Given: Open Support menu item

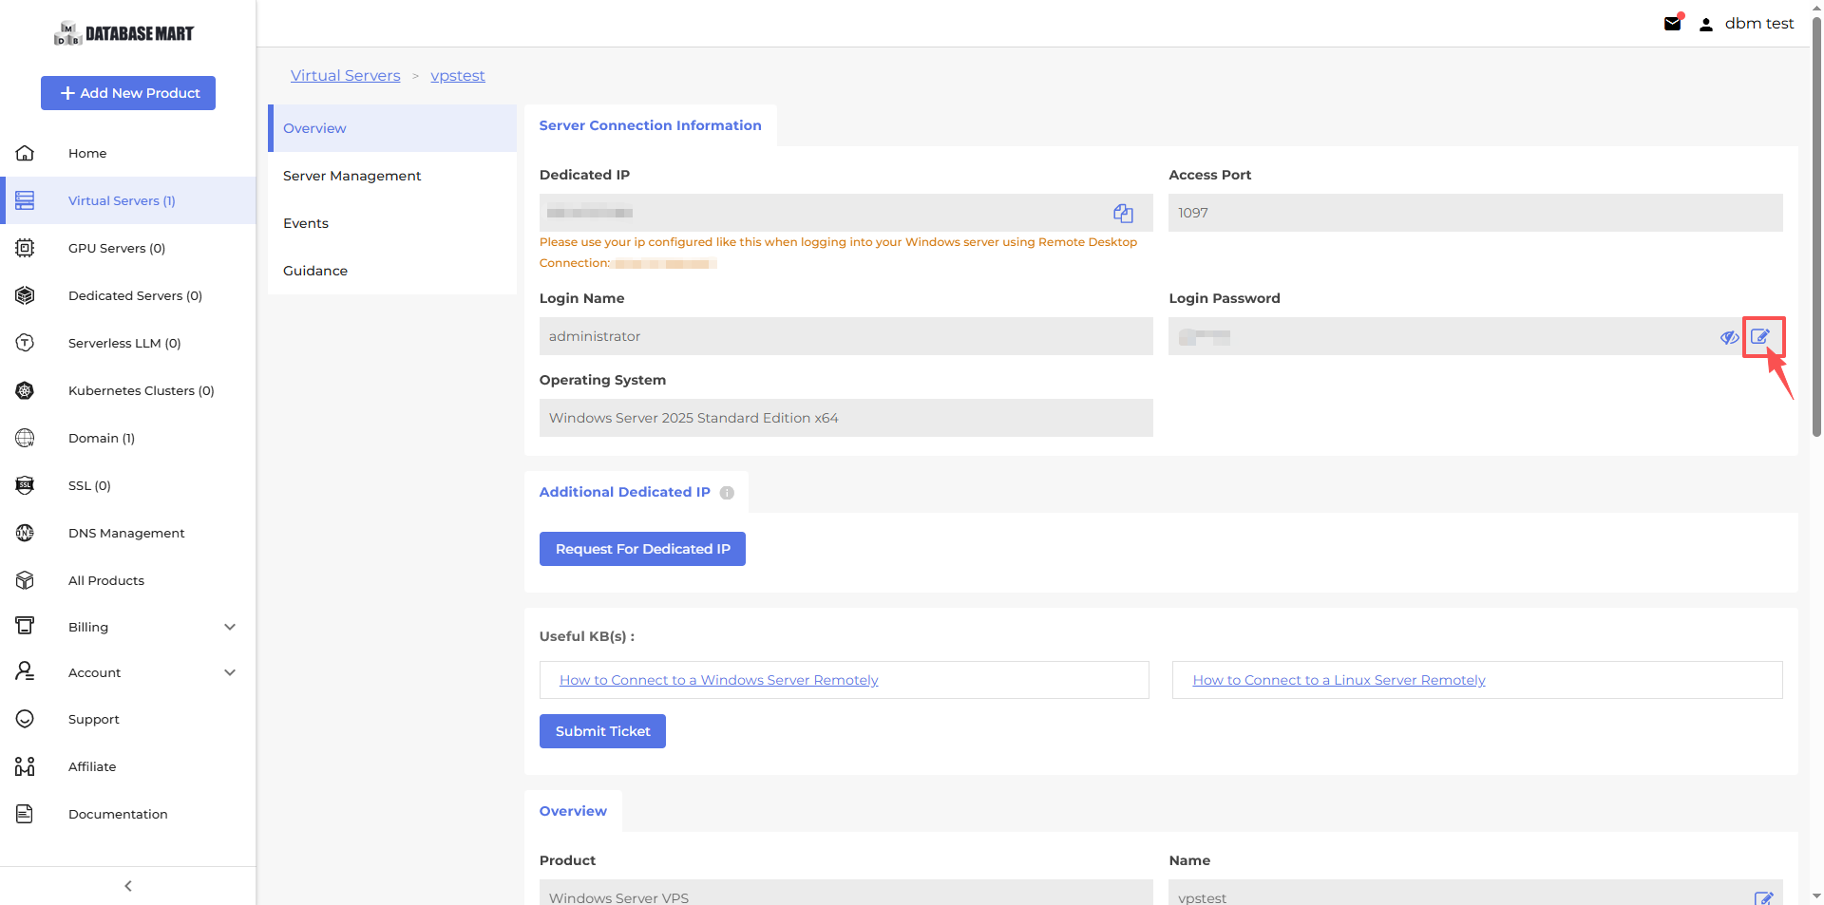Looking at the screenshot, I should click(x=128, y=719).
